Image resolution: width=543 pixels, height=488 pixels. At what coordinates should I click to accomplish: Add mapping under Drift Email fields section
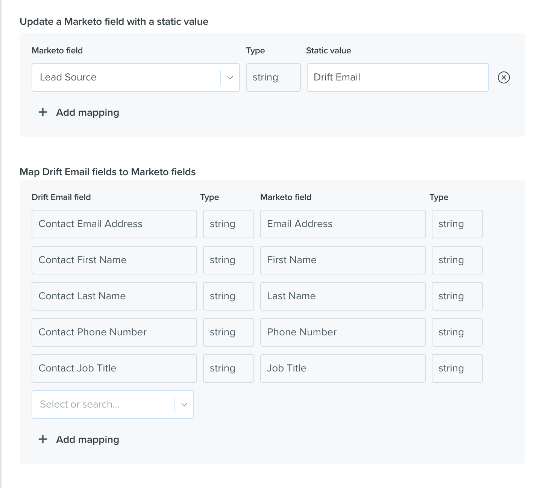pos(79,440)
